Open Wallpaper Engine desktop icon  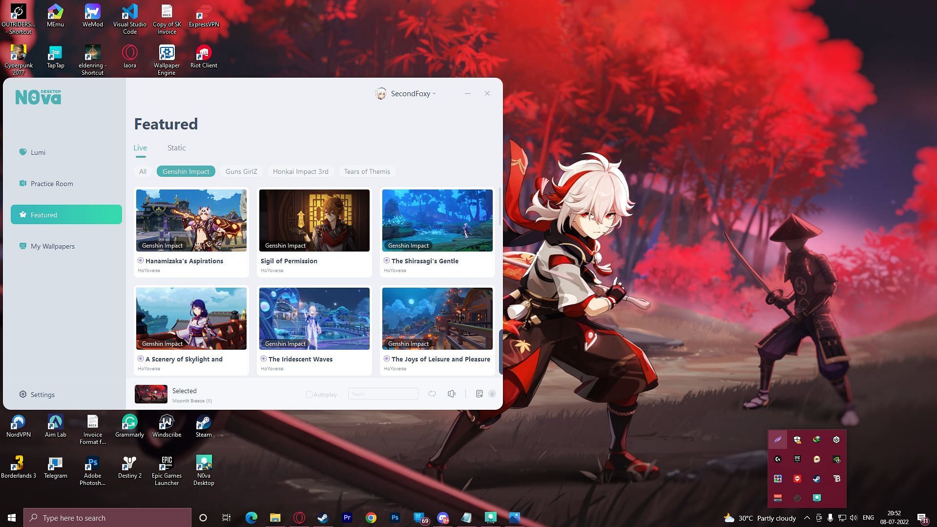pyautogui.click(x=167, y=60)
